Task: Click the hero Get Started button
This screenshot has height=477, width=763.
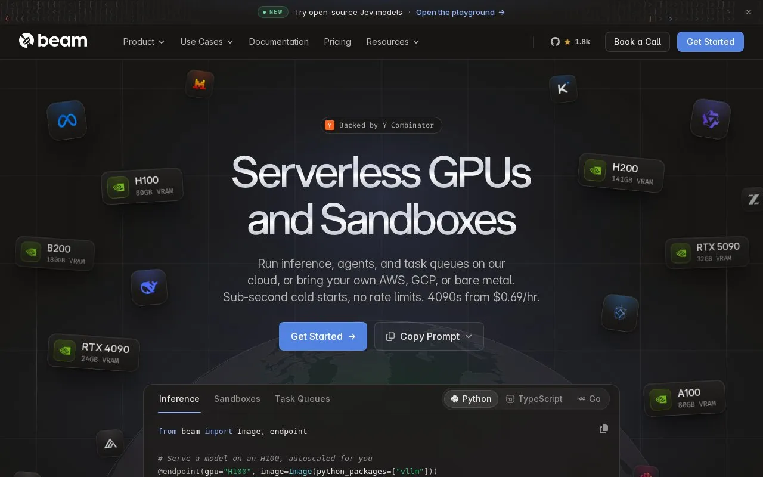Action: (x=323, y=336)
